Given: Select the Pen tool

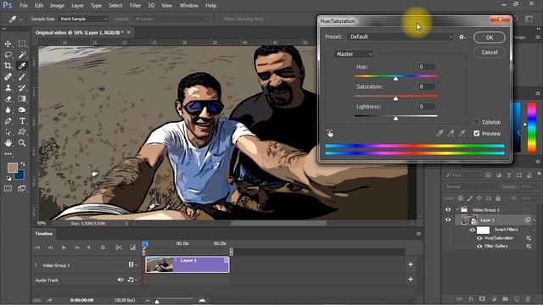Looking at the screenshot, I should click(8, 121).
